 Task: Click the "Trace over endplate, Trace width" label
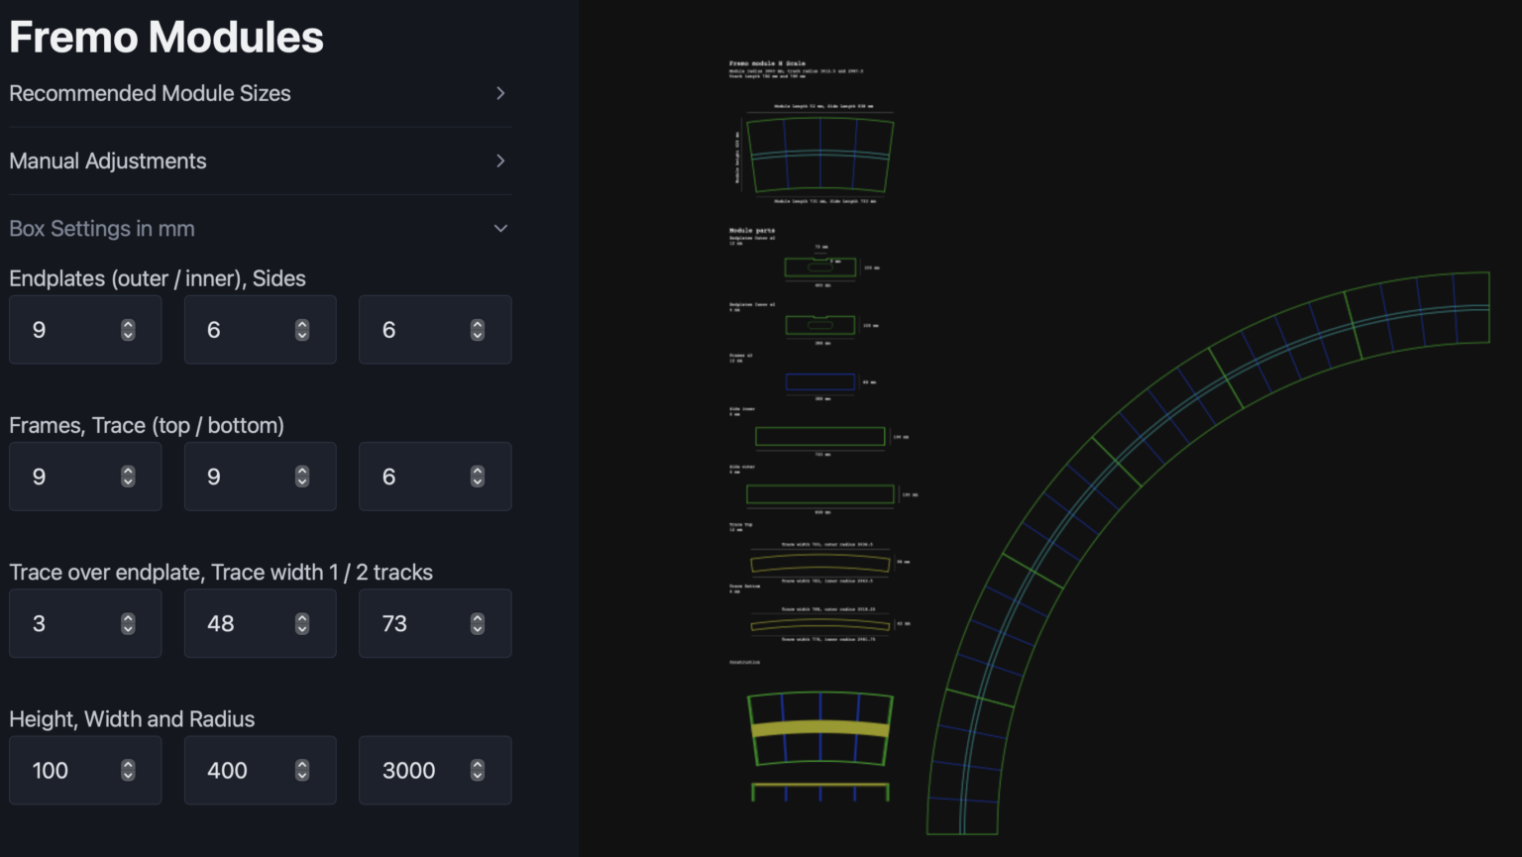221,572
